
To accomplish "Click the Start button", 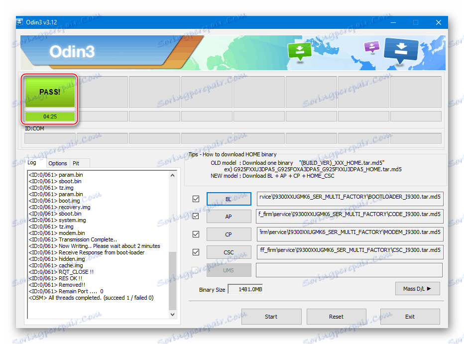I will point(271,317).
